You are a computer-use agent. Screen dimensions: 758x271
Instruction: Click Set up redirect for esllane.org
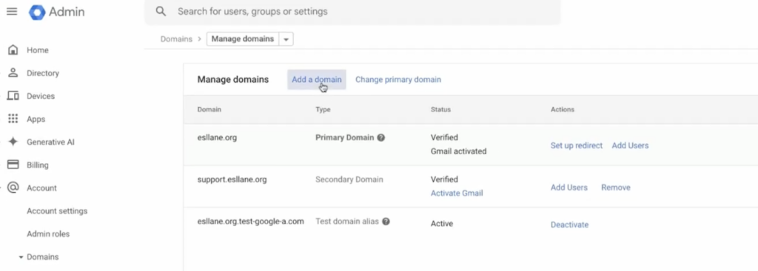pyautogui.click(x=576, y=145)
